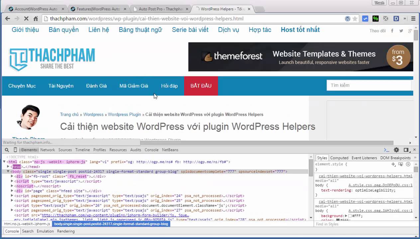Screen dimensions: 420x239
Task: Click the animation play icon in Styles pane
Action: point(408,164)
